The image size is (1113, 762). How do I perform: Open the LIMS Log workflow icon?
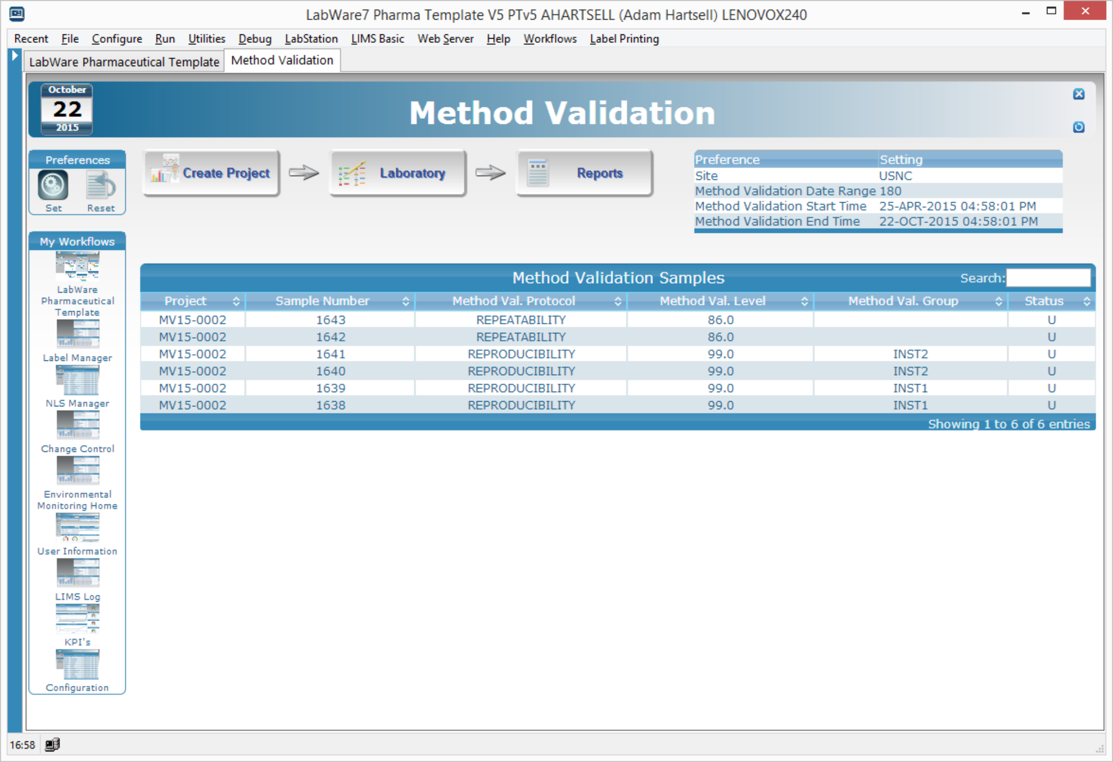[x=77, y=574]
